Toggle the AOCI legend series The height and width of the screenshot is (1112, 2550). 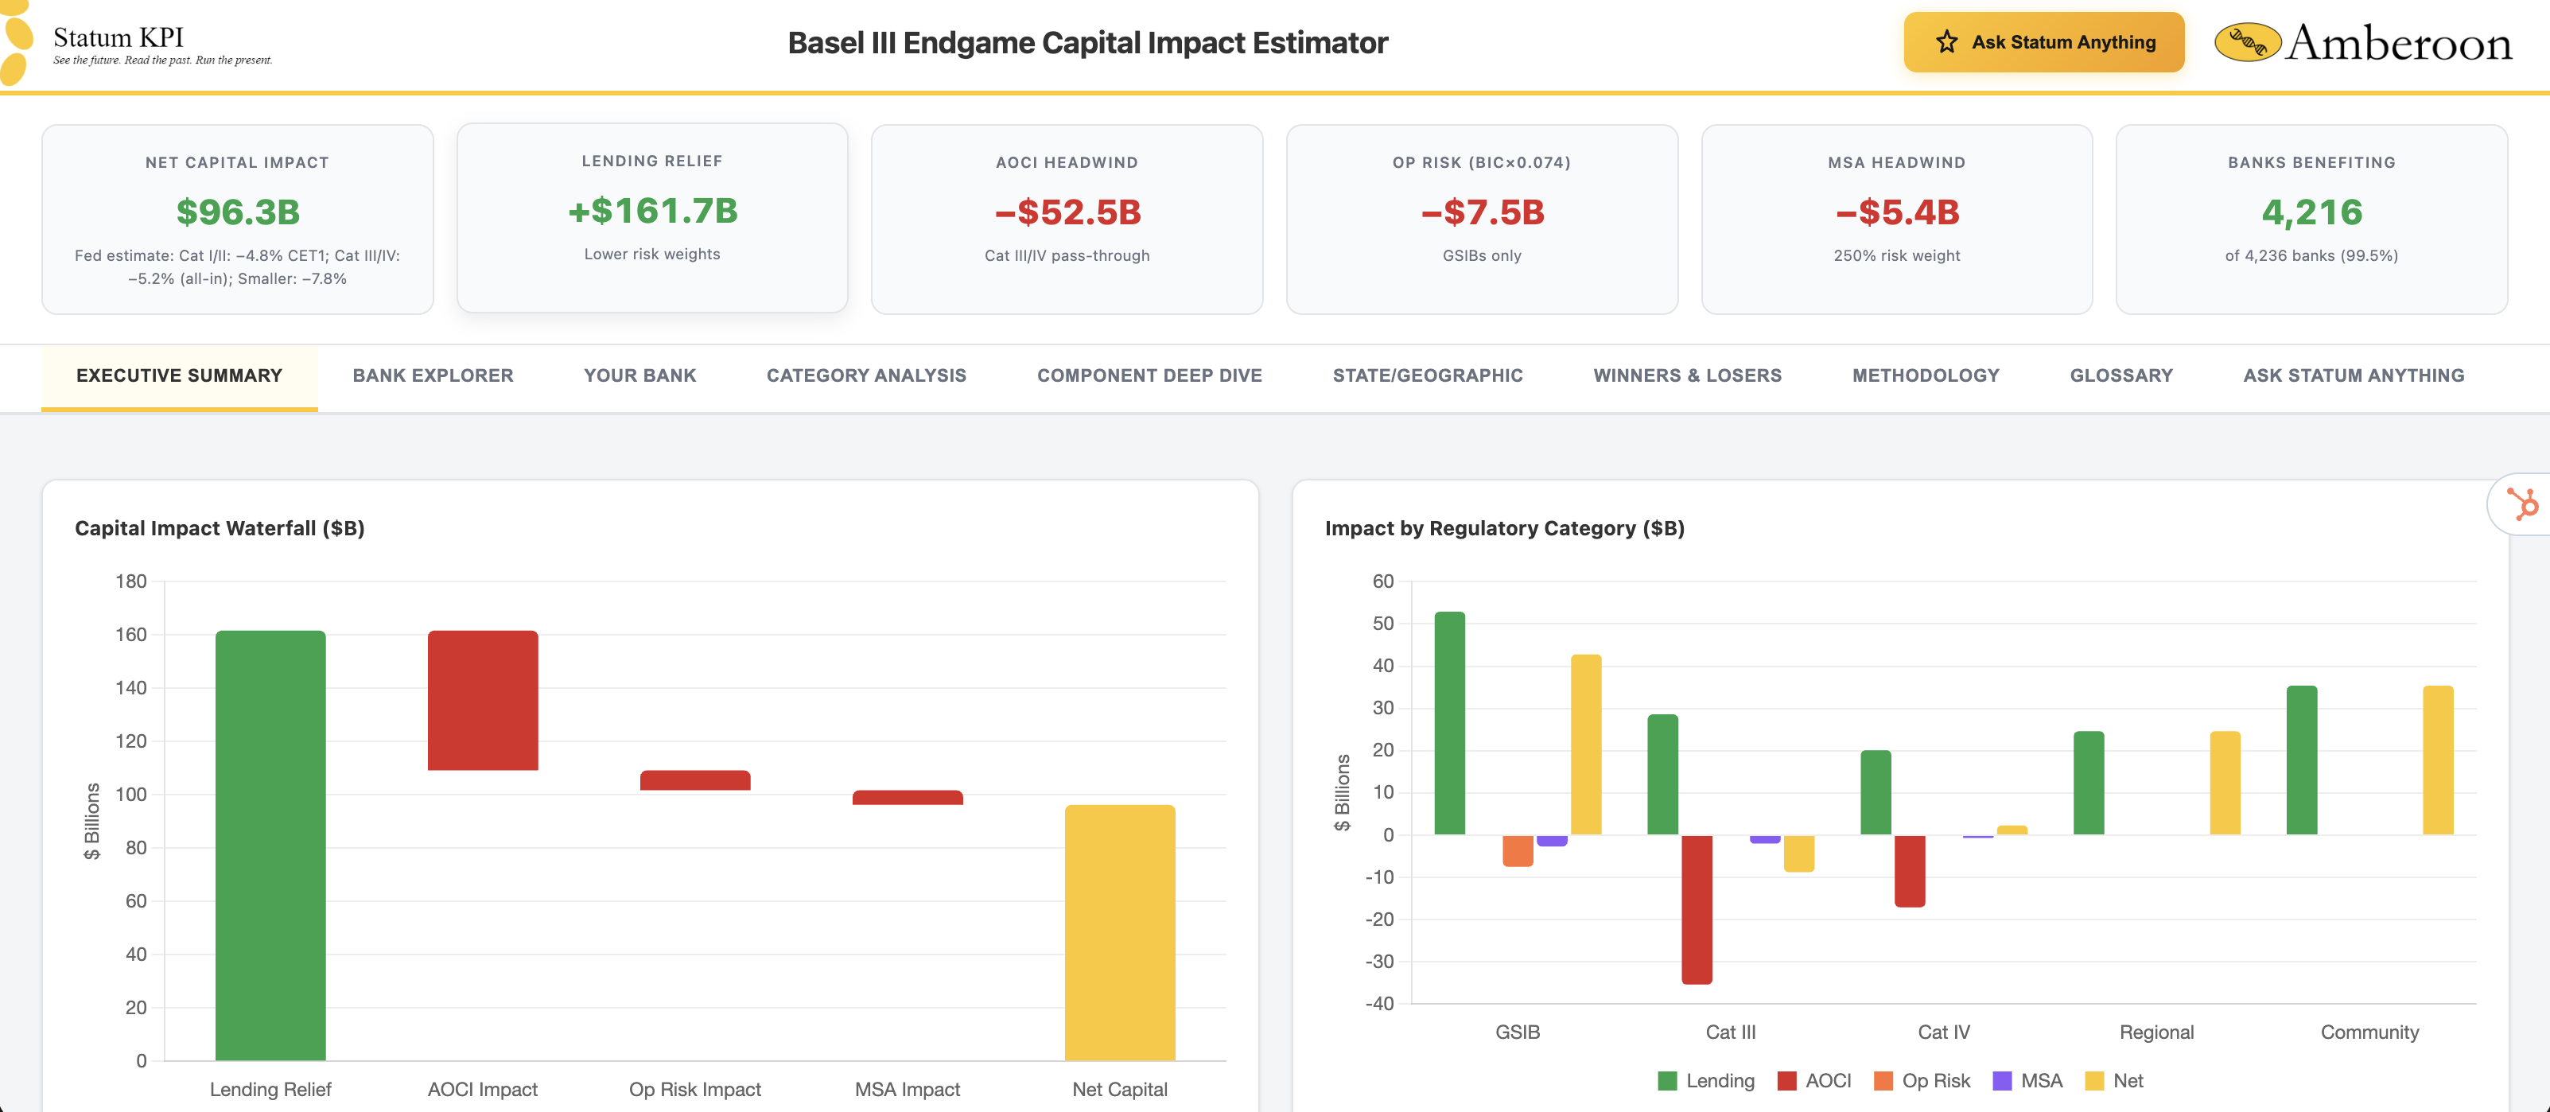coord(1813,1080)
